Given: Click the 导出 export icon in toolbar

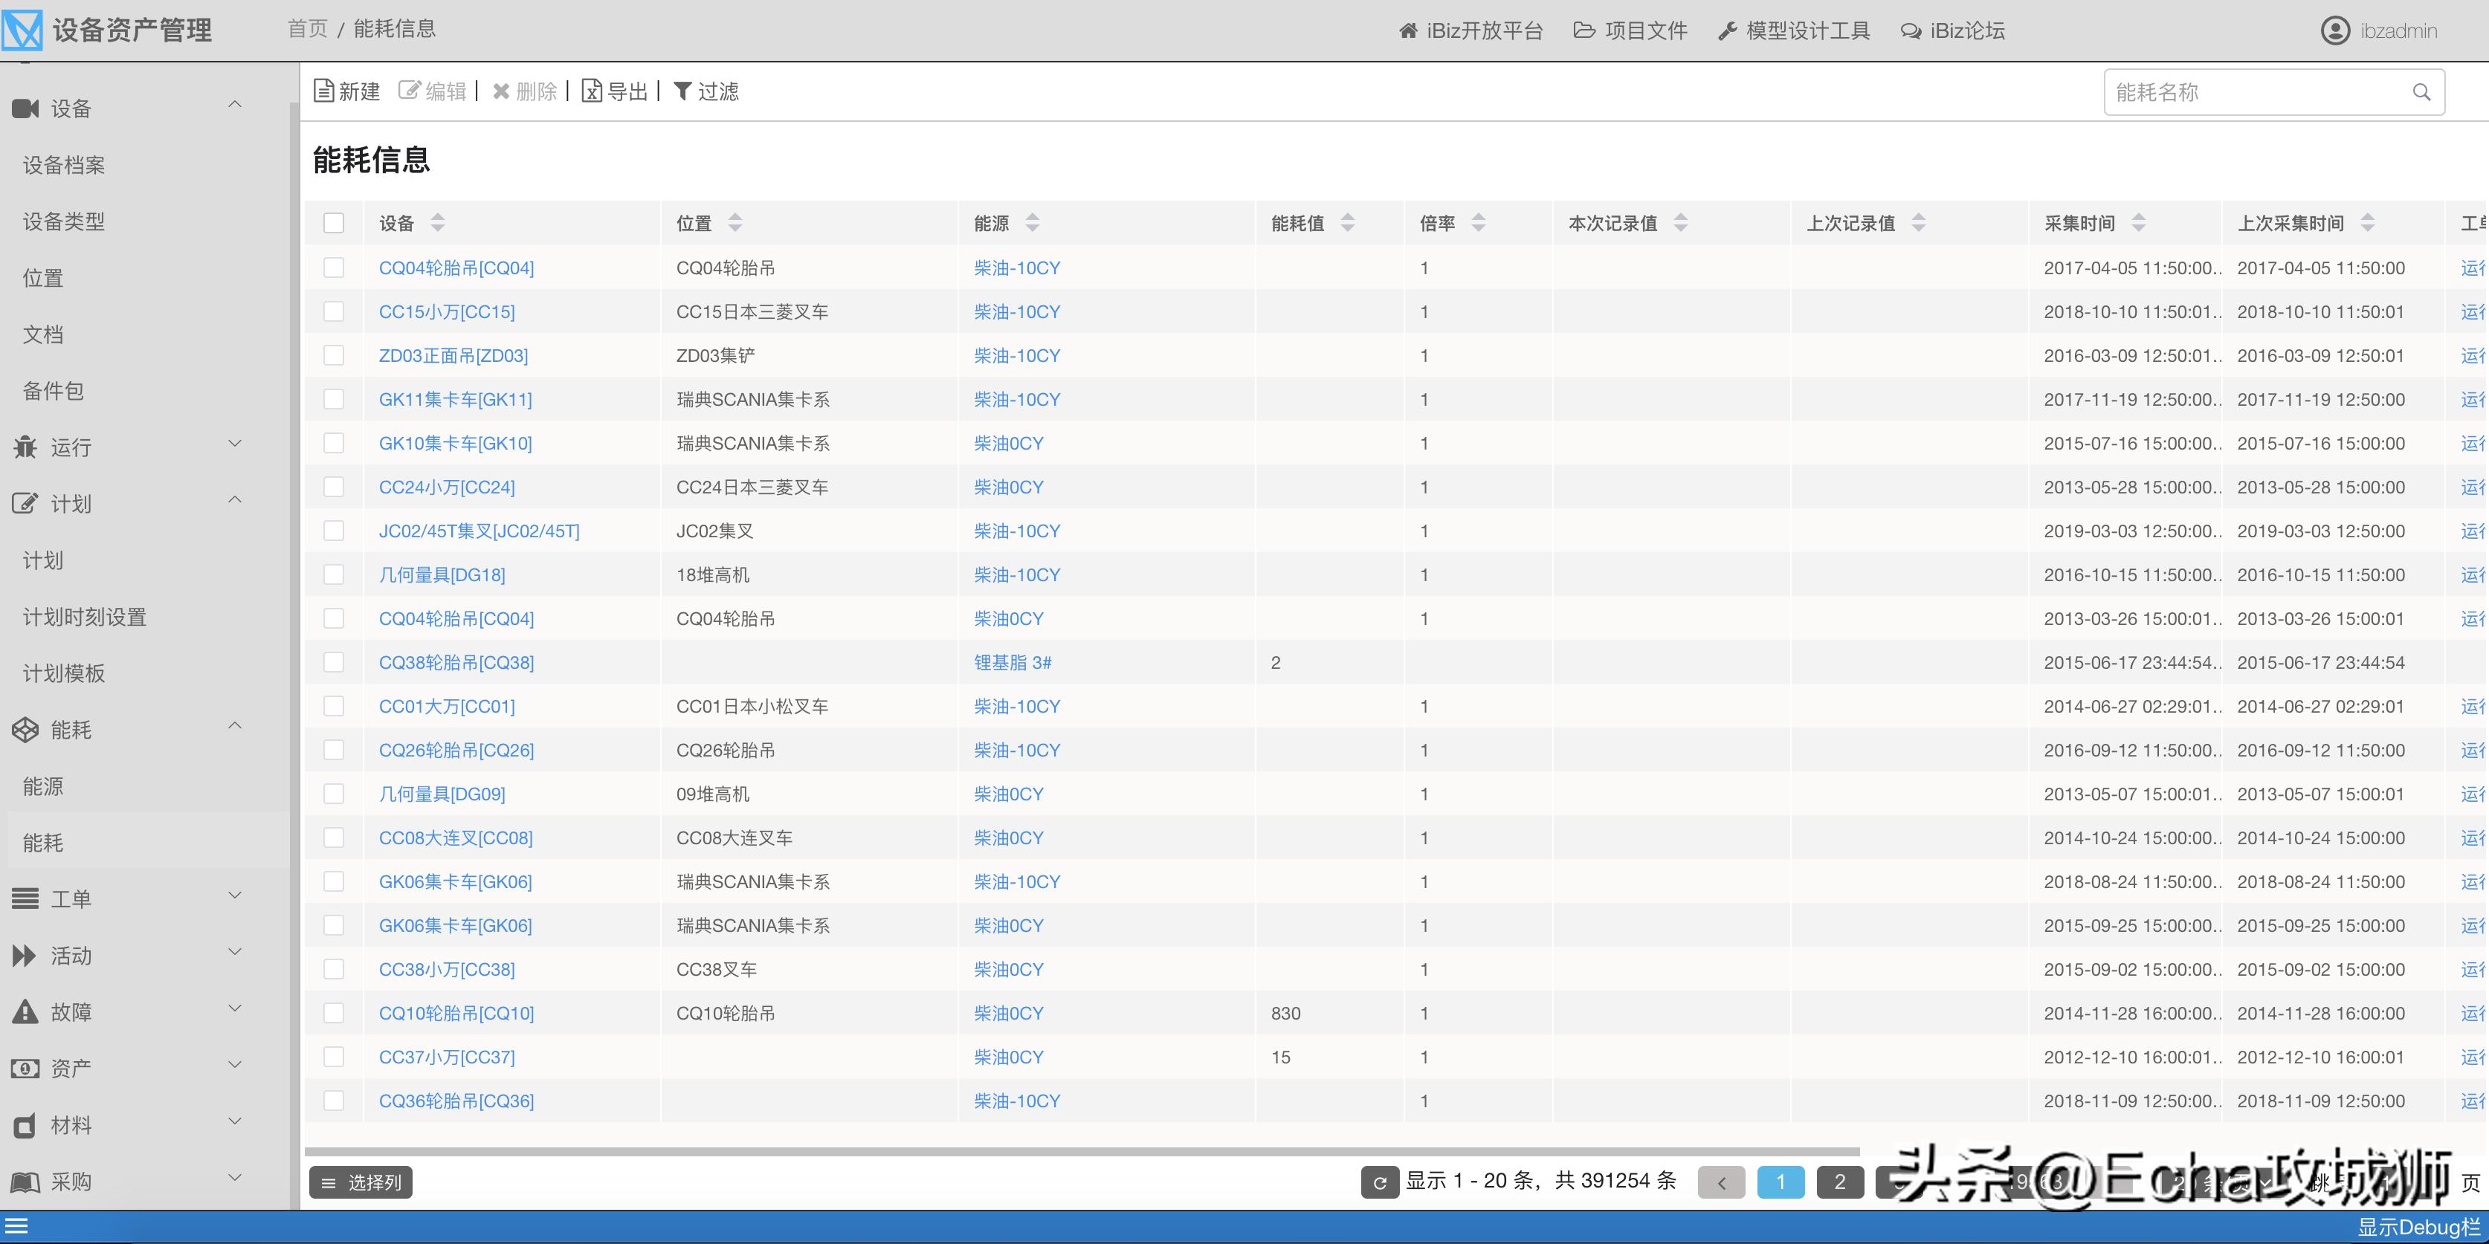Looking at the screenshot, I should tap(593, 91).
